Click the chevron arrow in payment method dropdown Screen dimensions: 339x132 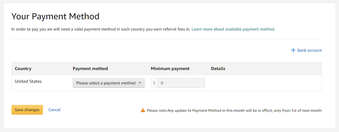click(140, 83)
